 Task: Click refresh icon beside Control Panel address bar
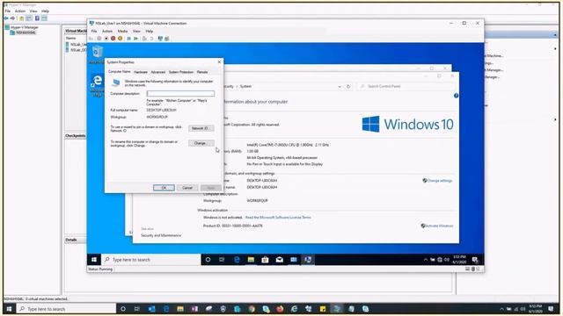pyautogui.click(x=348, y=86)
